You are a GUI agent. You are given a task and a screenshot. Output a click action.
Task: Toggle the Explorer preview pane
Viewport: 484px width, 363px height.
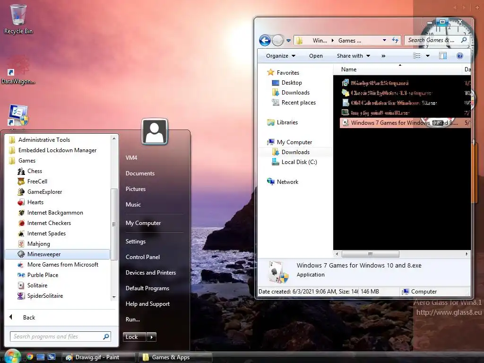tap(442, 56)
